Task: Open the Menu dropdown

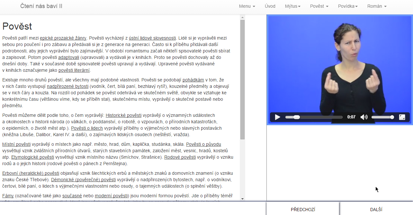Action: [x=247, y=6]
